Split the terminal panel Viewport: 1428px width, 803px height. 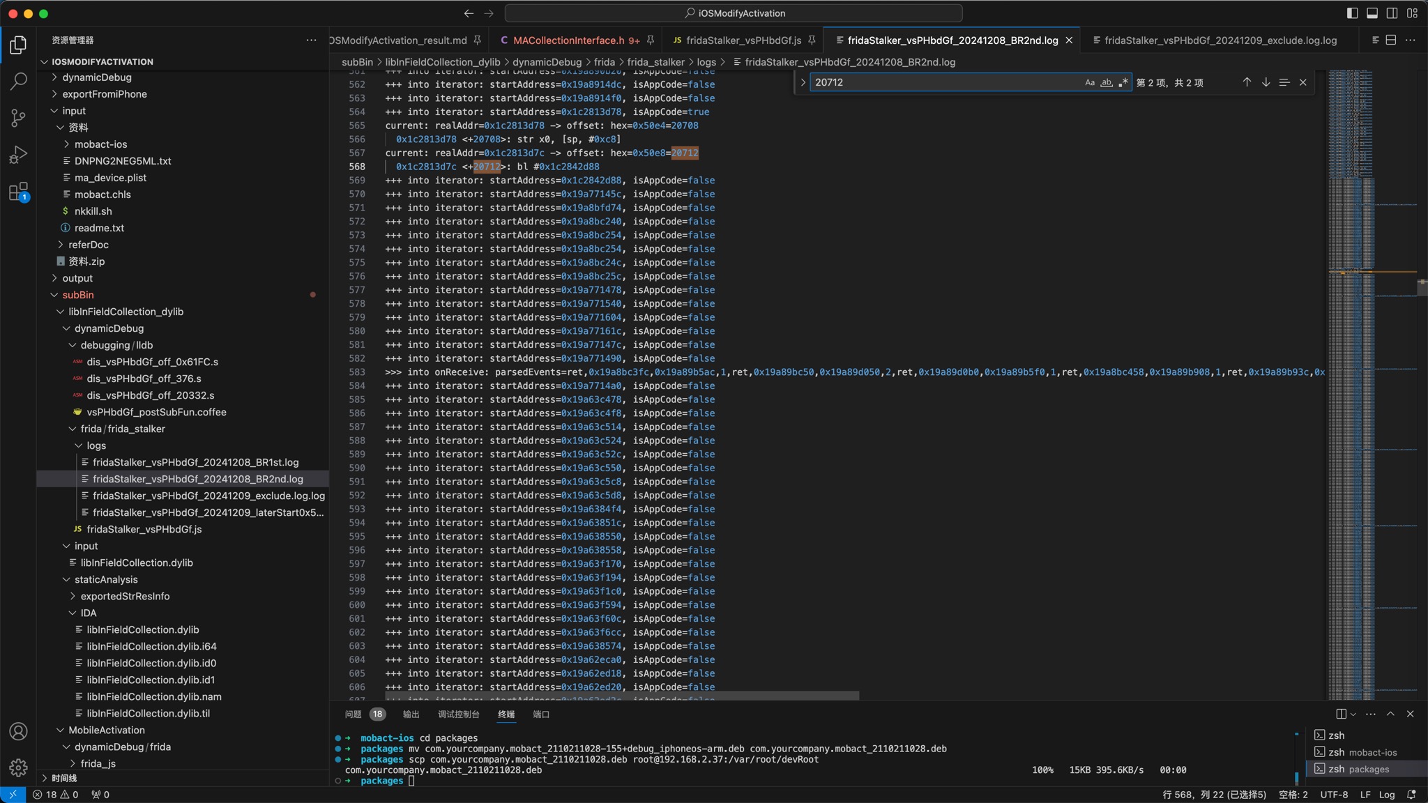coord(1341,714)
